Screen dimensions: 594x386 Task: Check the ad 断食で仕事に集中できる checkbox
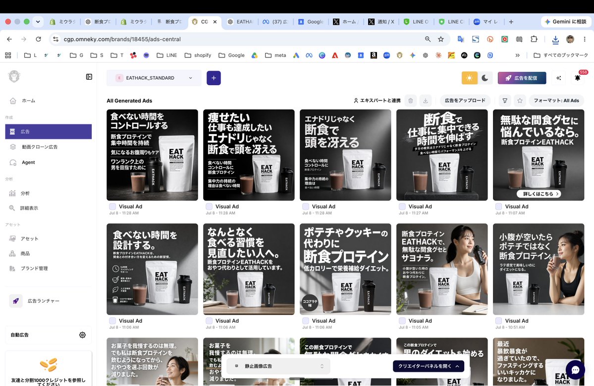click(x=402, y=207)
